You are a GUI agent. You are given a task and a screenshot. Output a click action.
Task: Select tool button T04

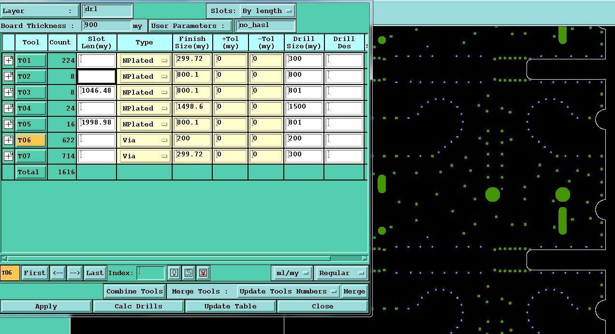pos(31,108)
